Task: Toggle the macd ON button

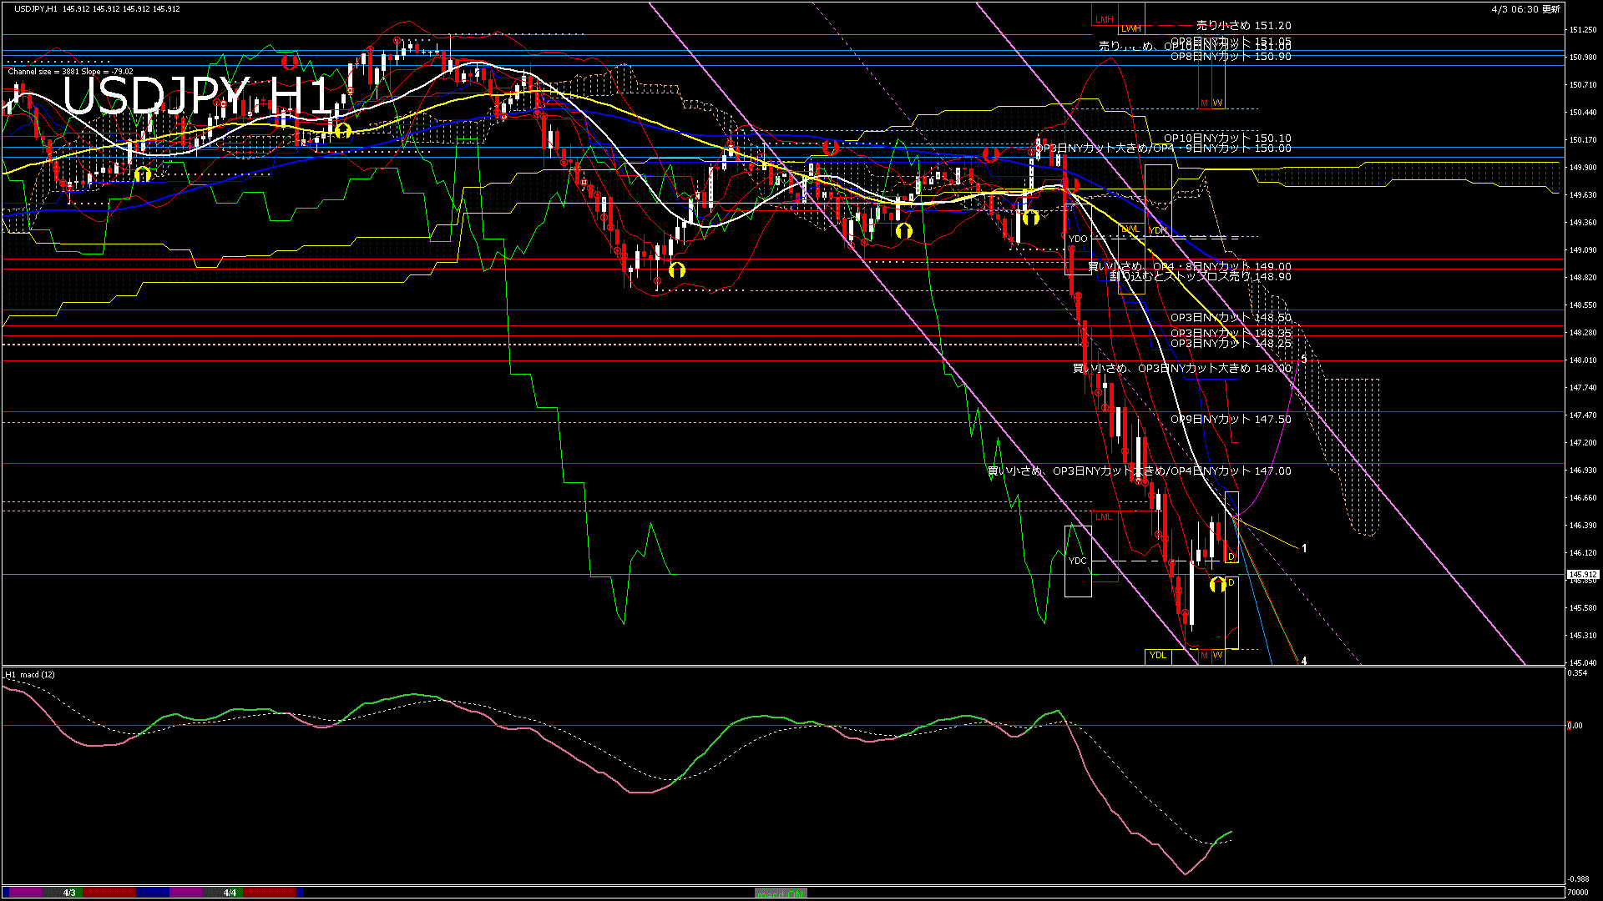Action: coord(781,893)
